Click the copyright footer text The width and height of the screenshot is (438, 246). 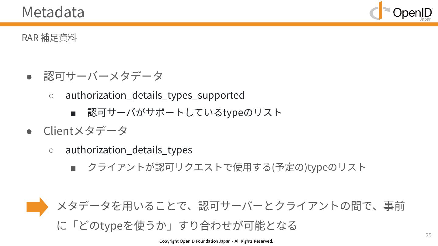pyautogui.click(x=216, y=241)
